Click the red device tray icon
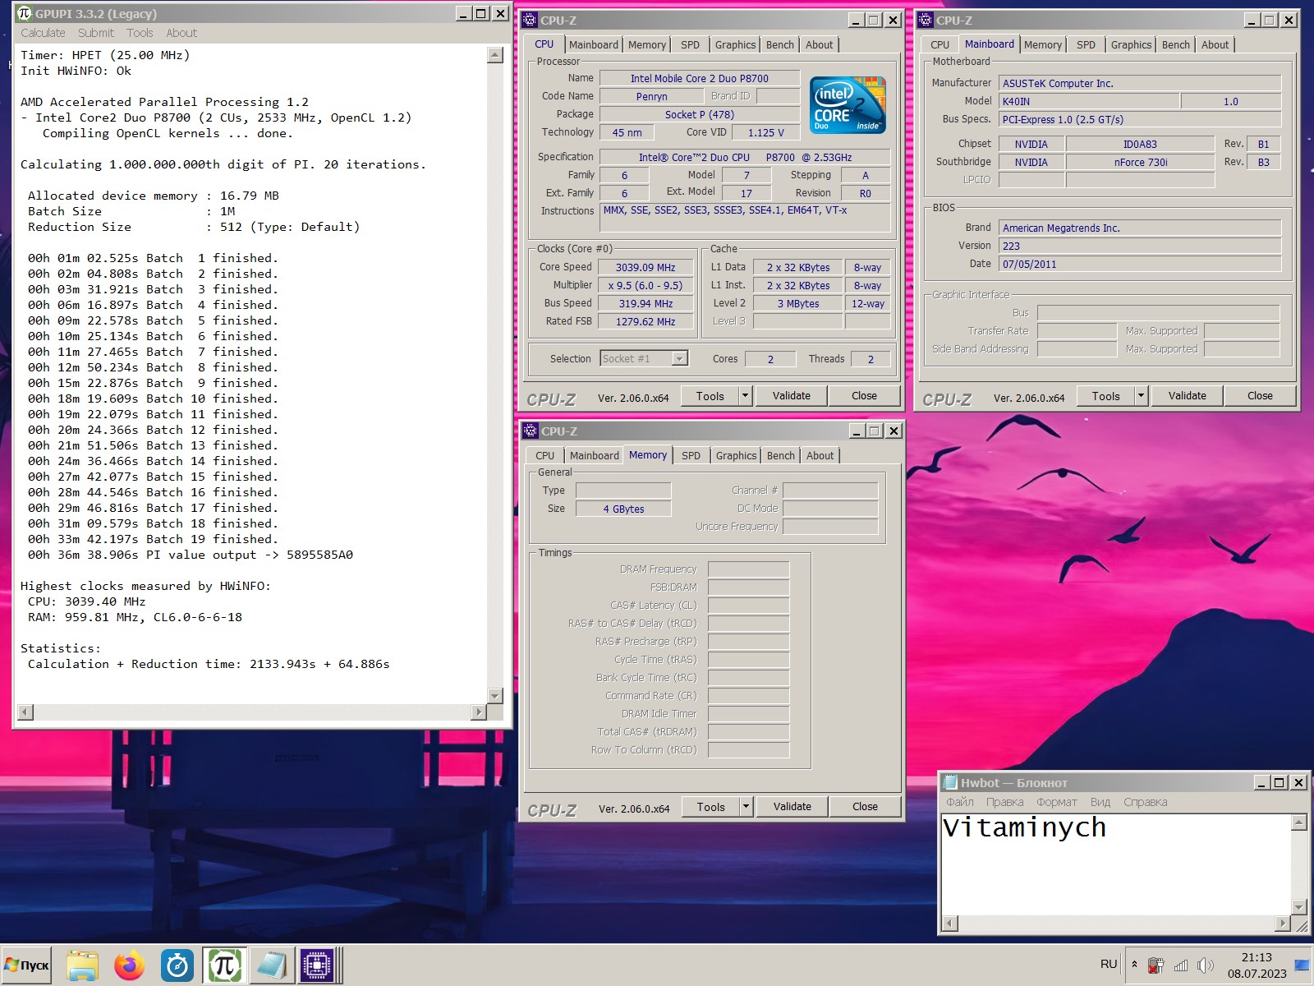The image size is (1314, 986). 1155,965
